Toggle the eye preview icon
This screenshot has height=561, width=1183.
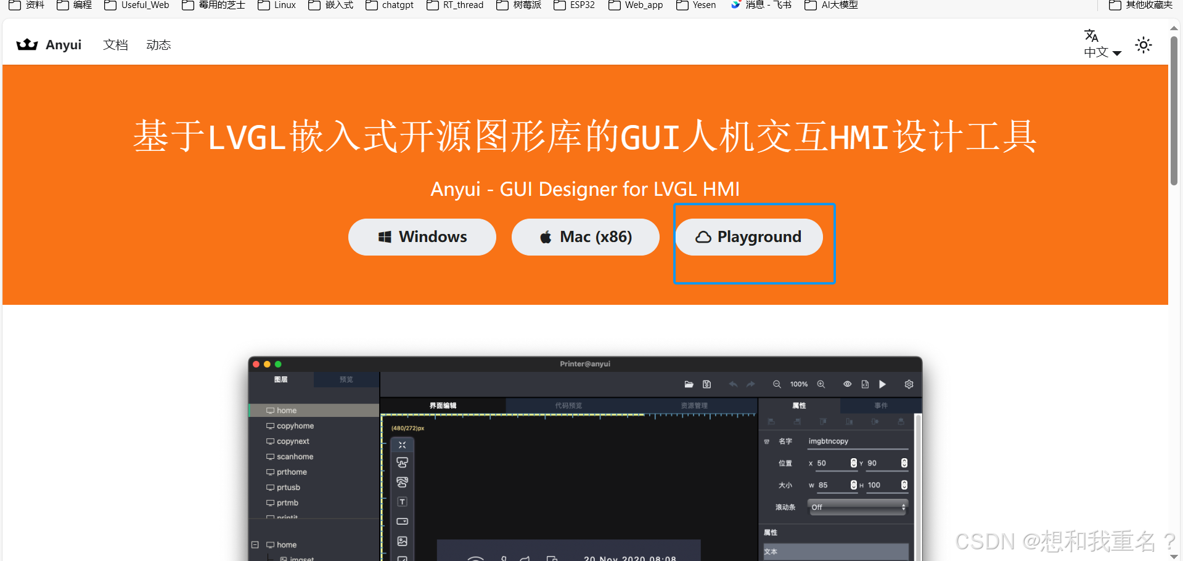click(x=847, y=384)
